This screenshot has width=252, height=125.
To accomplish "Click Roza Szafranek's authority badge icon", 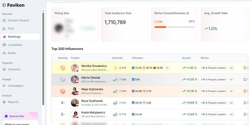I will pyautogui.click(x=115, y=103).
